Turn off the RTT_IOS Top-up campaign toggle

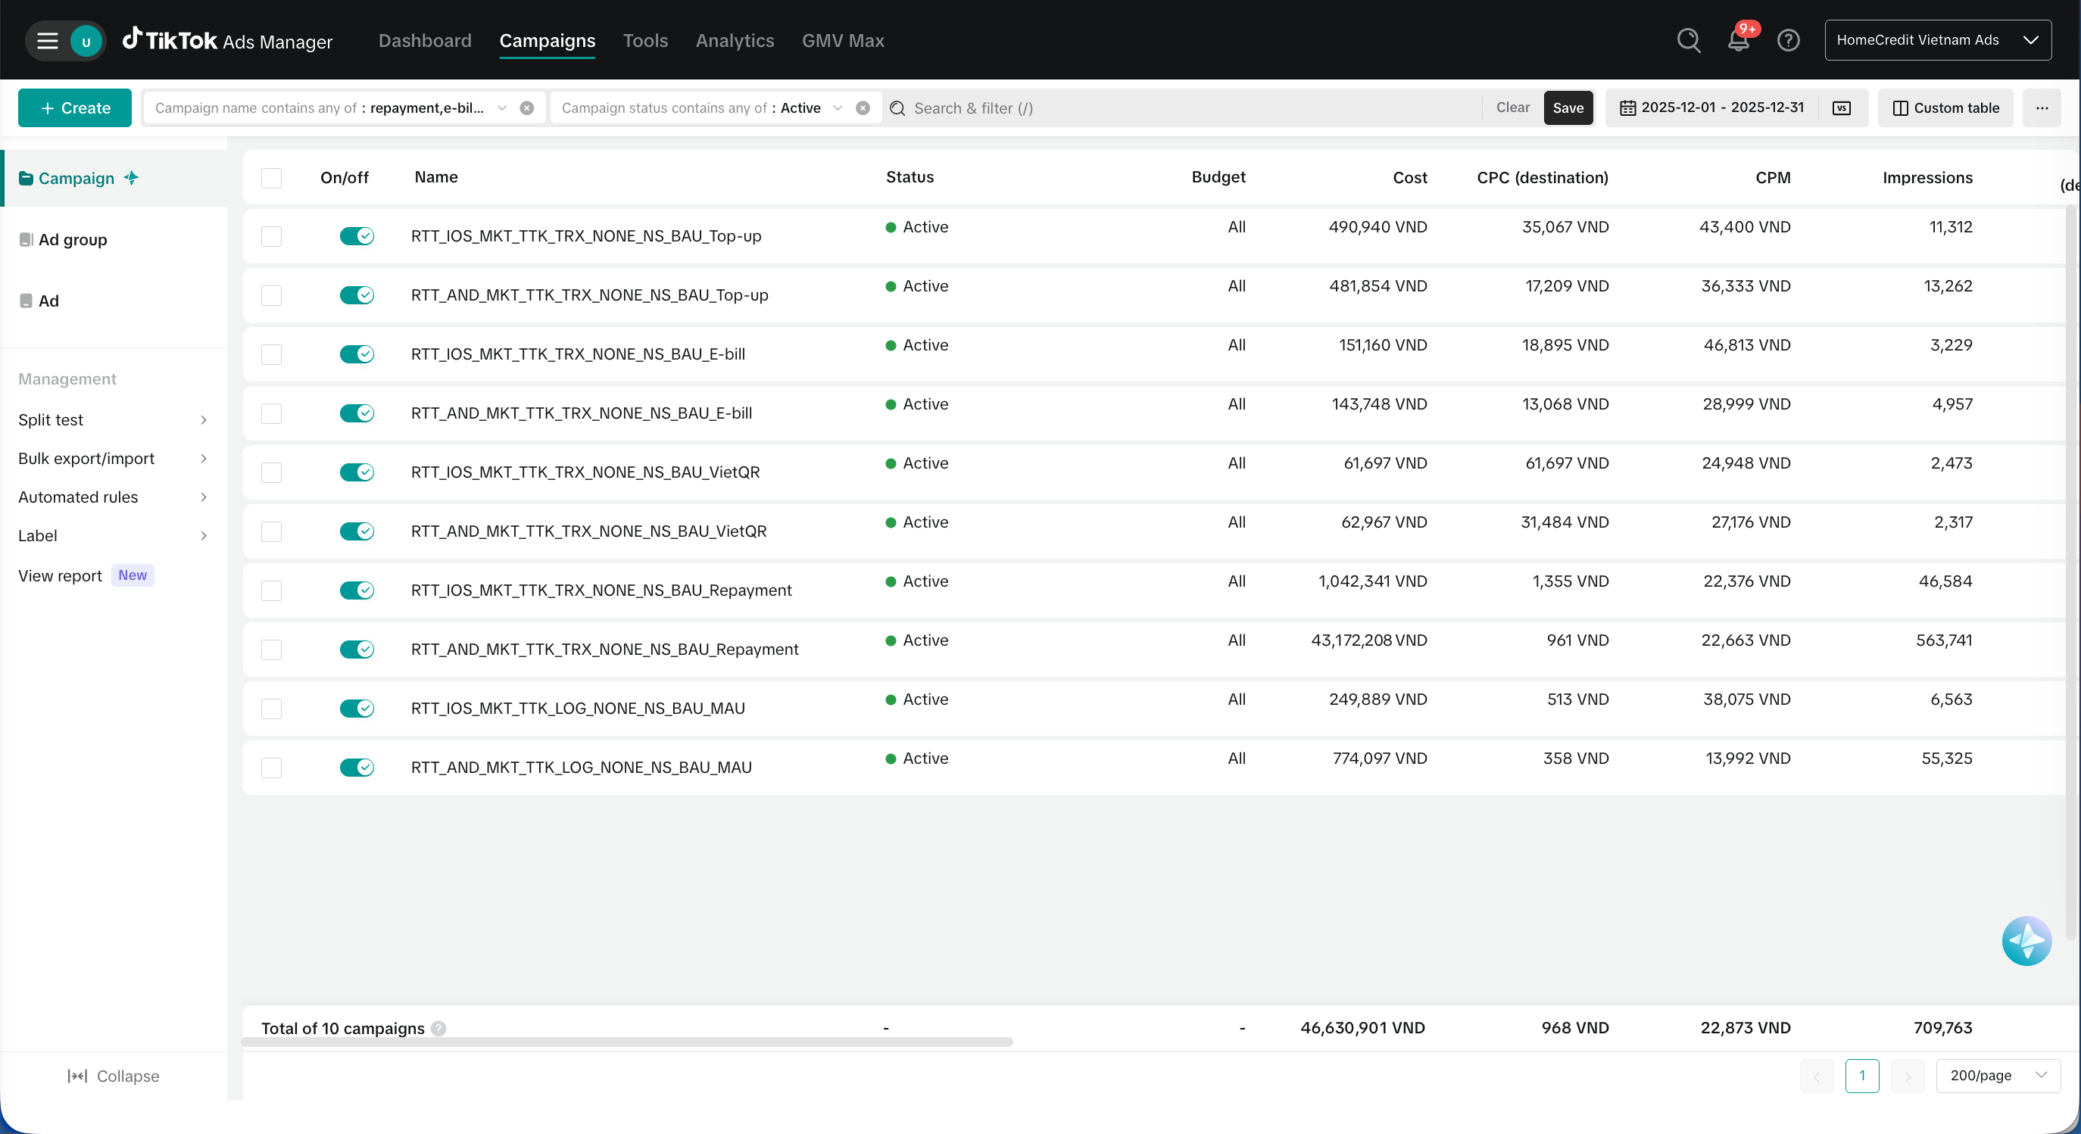click(356, 236)
